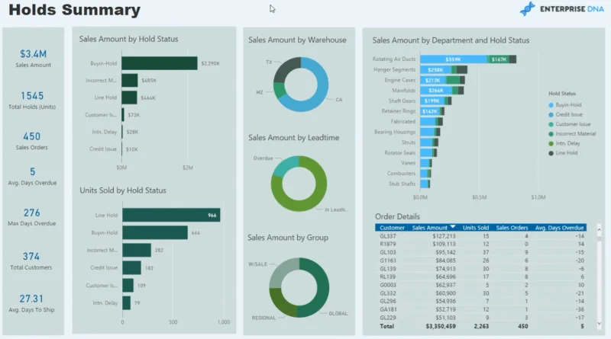The width and height of the screenshot is (611, 339).
Task: Select the Line Hold $466K sales bar
Action: pyautogui.click(x=129, y=98)
